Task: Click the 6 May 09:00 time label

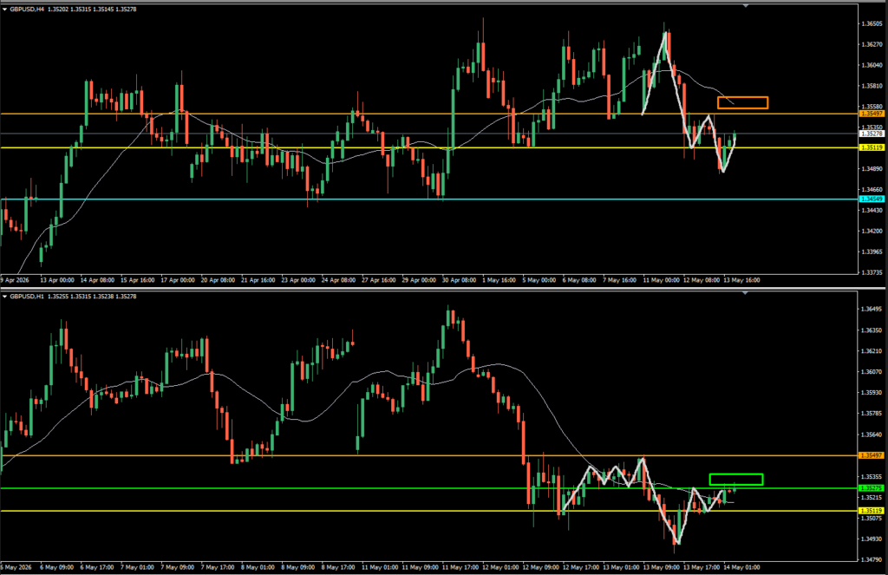Action: coord(56,567)
